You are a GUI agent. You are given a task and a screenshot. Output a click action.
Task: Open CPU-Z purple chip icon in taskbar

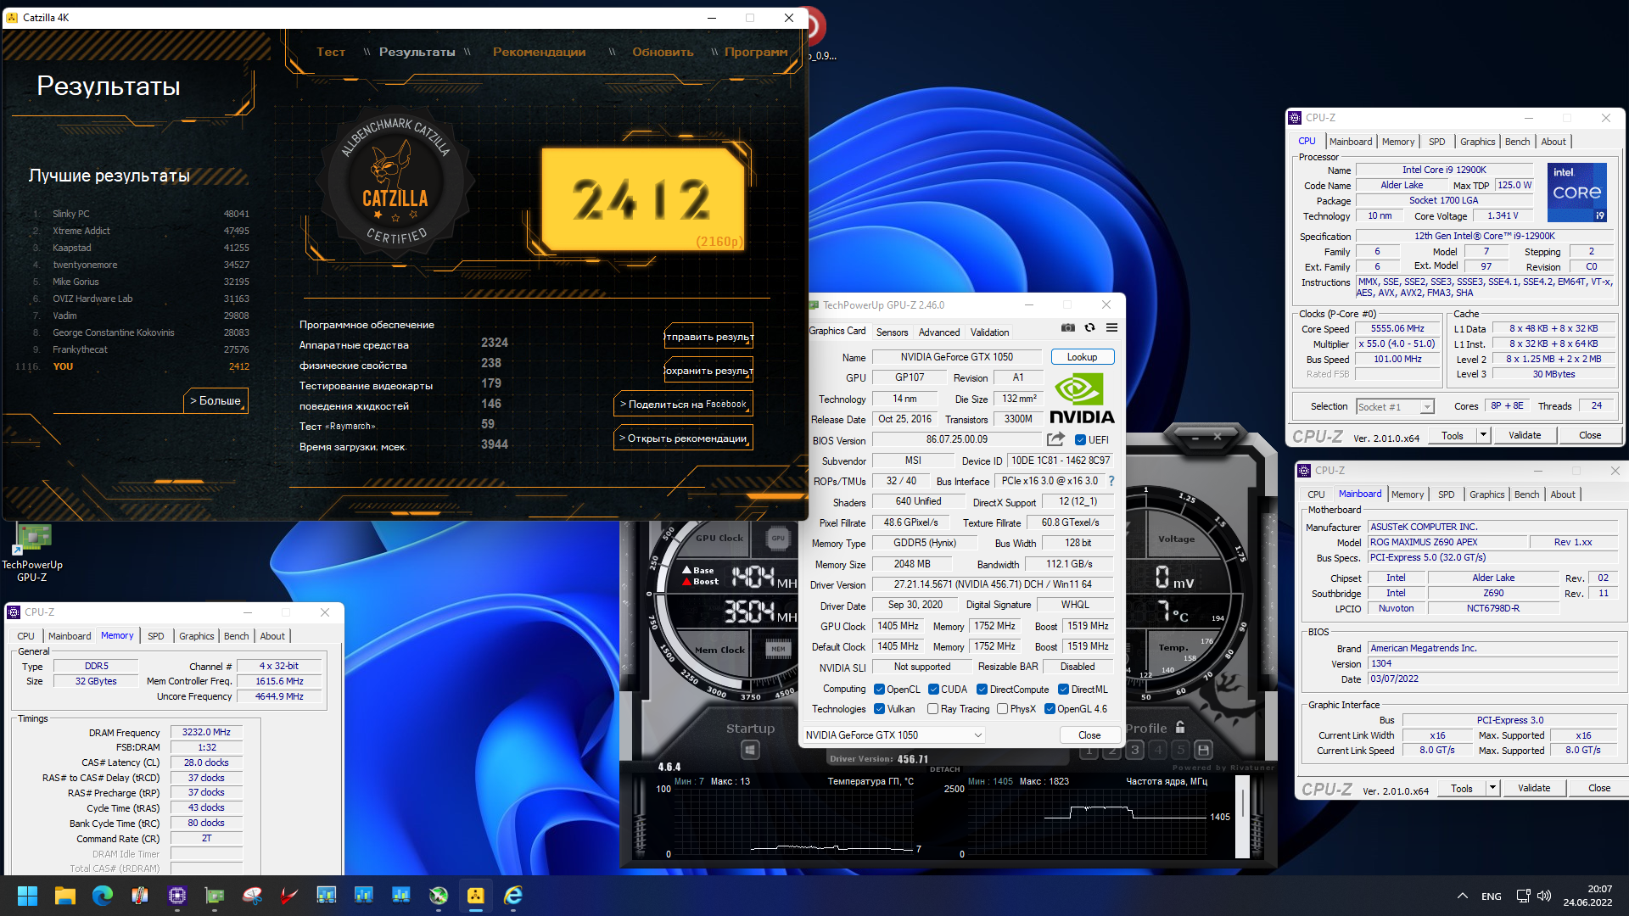[x=177, y=896]
